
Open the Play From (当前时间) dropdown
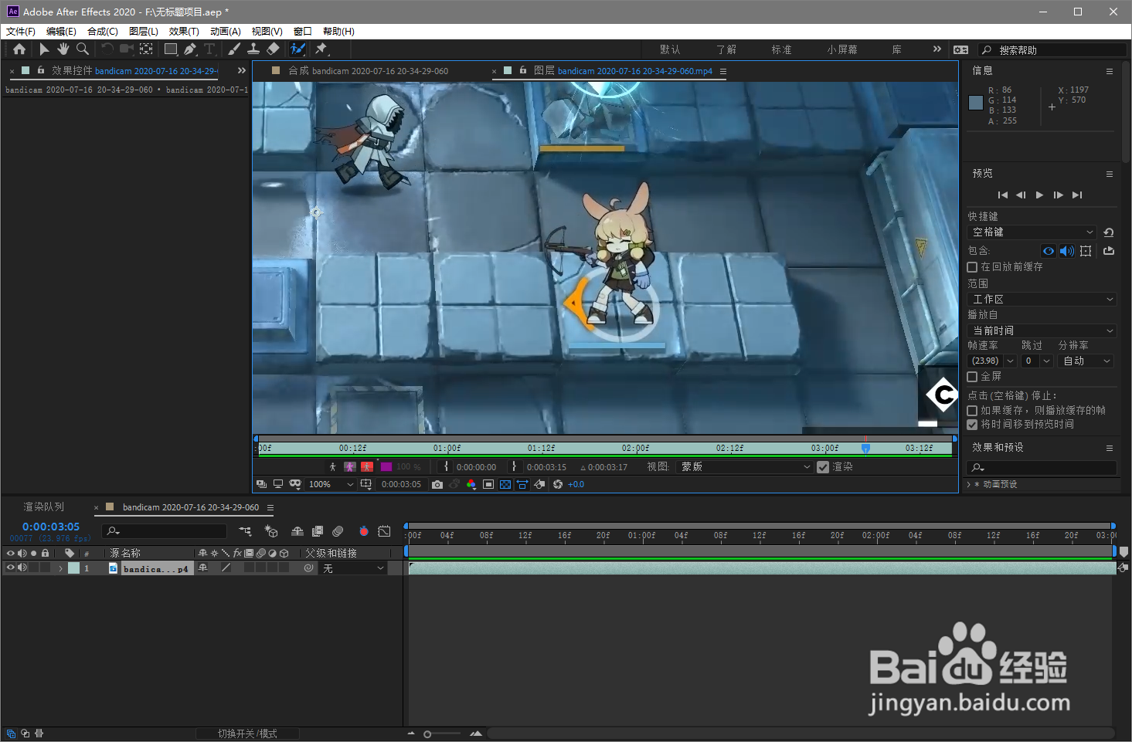click(x=1042, y=330)
